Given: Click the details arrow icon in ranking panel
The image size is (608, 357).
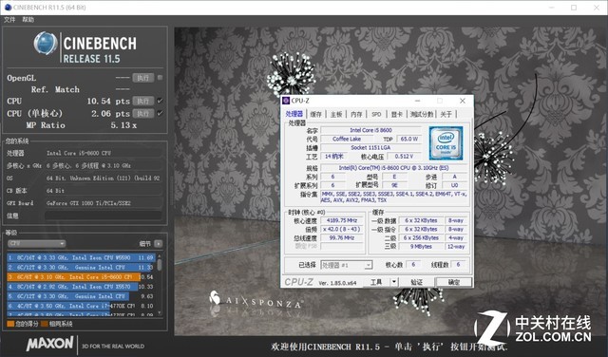Looking at the screenshot, I should [x=159, y=243].
